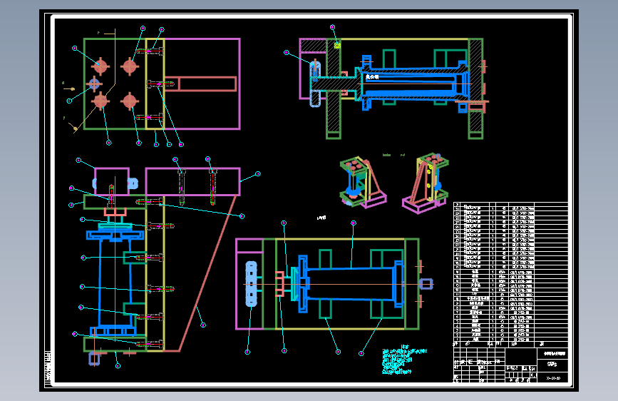618x401 pixels.
Task: Select the light-blue slotted handle in plan view
Action: tap(251, 284)
